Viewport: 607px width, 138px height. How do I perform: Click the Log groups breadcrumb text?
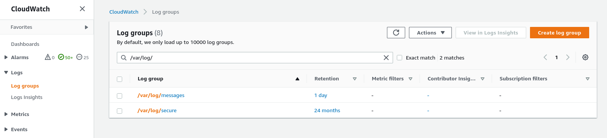coord(165,12)
